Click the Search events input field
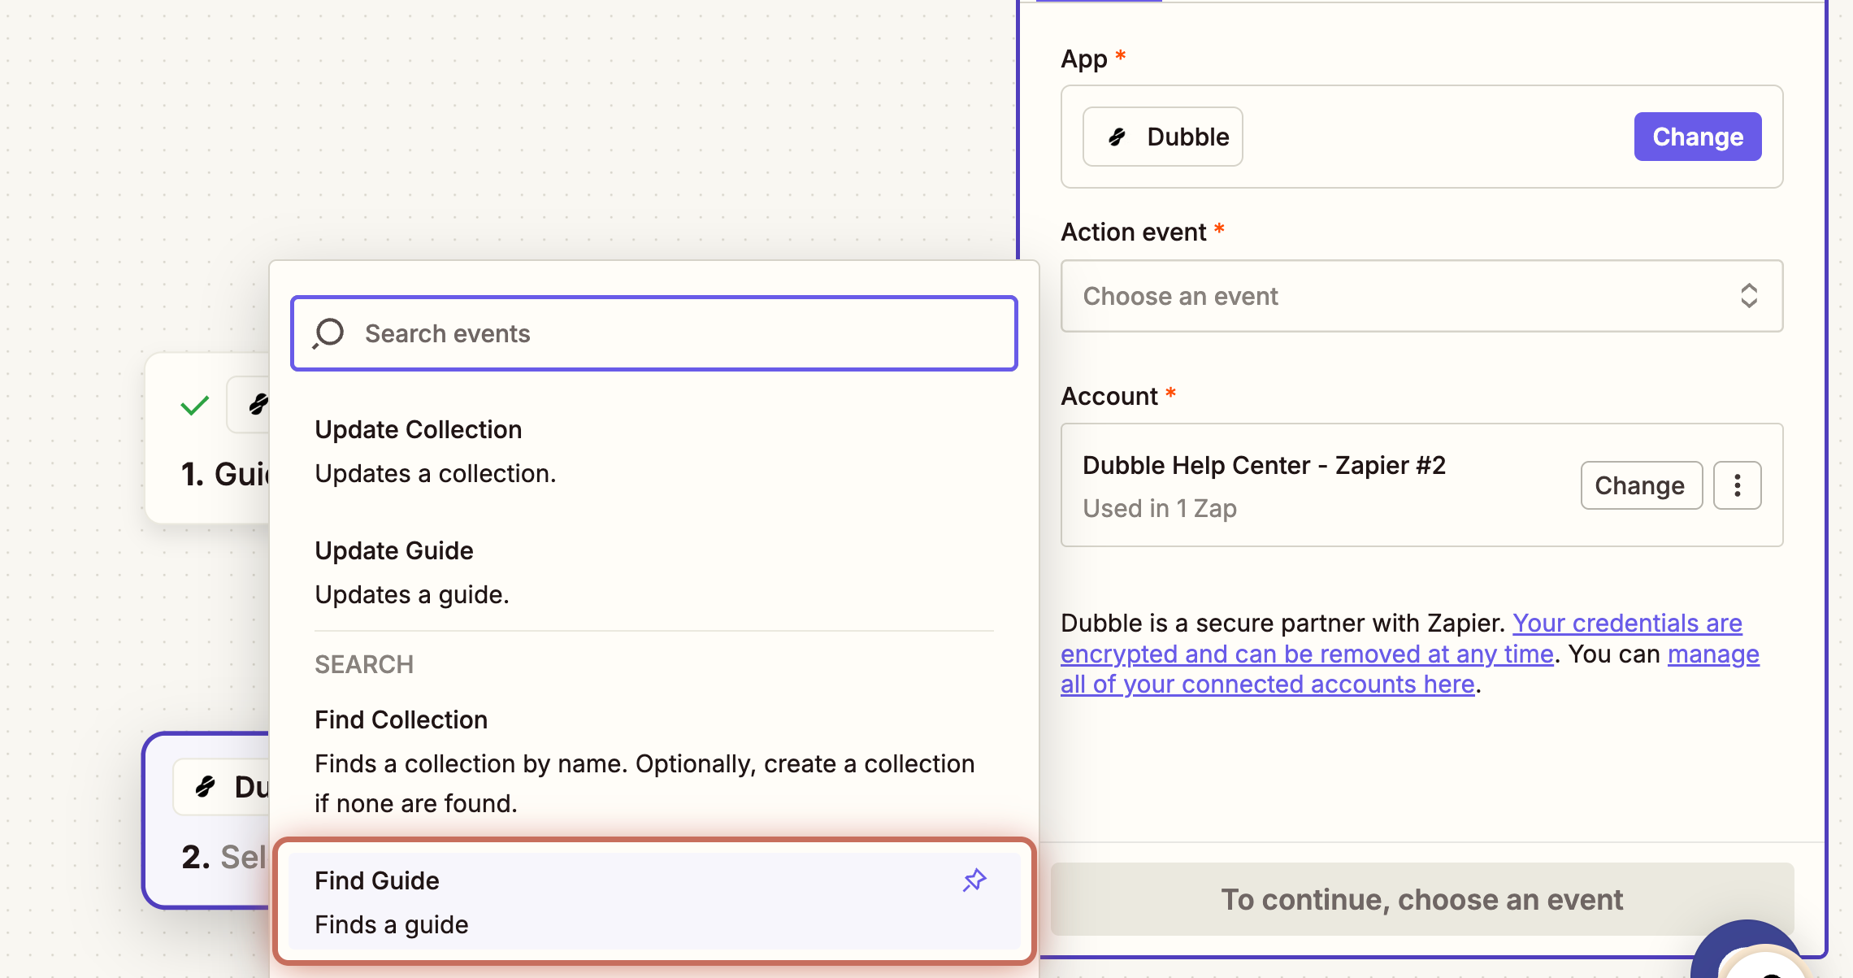Image resolution: width=1853 pixels, height=978 pixels. coord(653,333)
